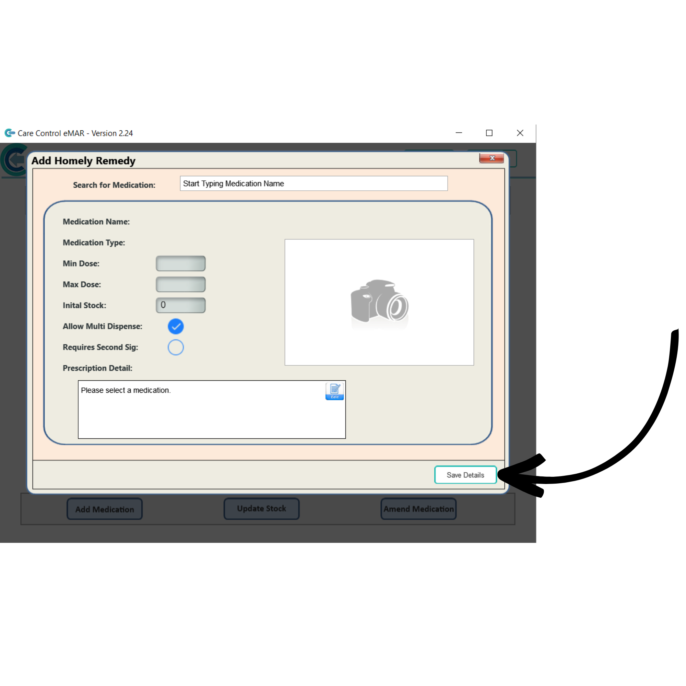Click Amend Medication button in background window
This screenshot has height=686, width=686.
click(x=418, y=509)
